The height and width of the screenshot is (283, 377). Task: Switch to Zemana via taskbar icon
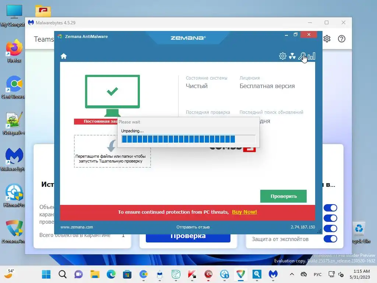coord(241,274)
